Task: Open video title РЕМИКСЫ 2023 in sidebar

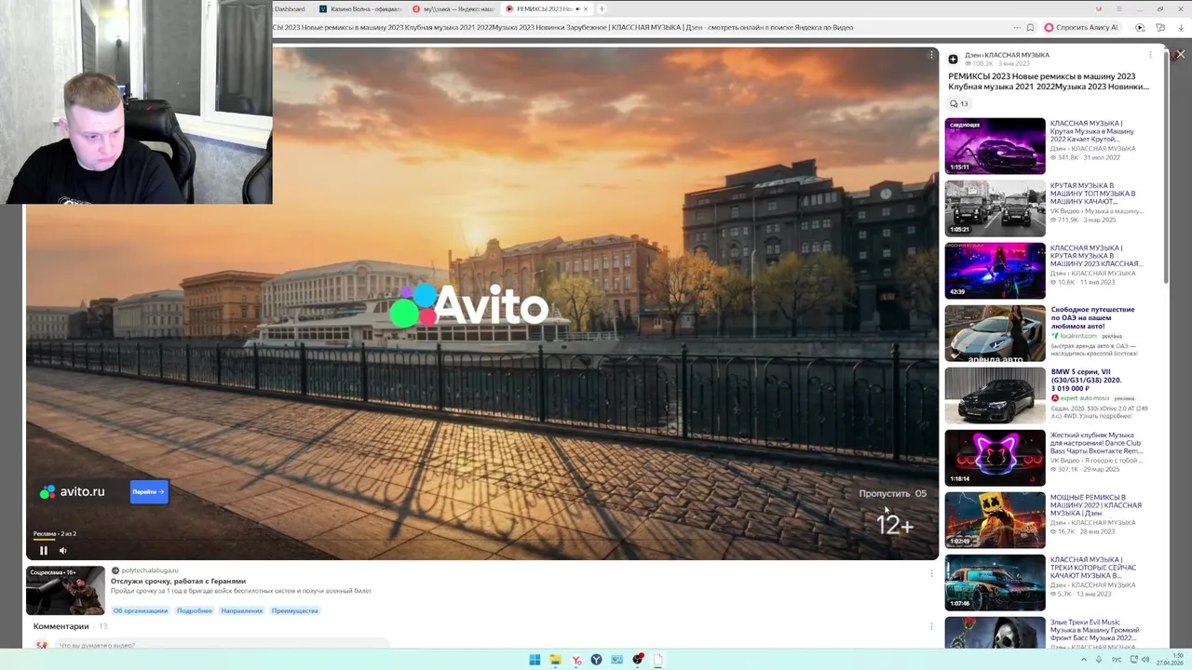Action: click(x=1049, y=81)
